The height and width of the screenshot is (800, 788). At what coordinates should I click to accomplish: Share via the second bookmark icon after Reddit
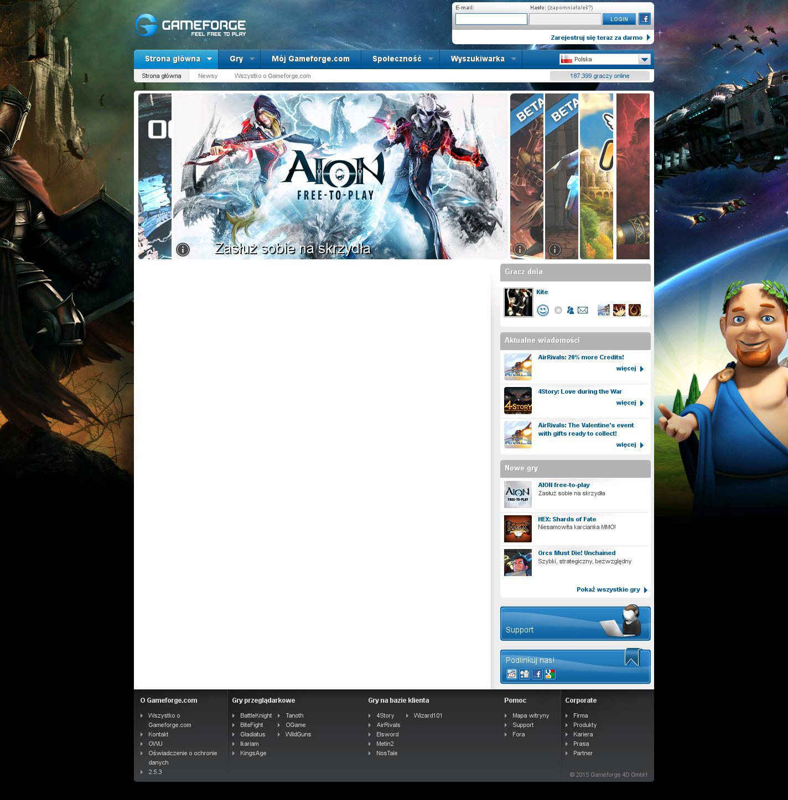coord(525,674)
